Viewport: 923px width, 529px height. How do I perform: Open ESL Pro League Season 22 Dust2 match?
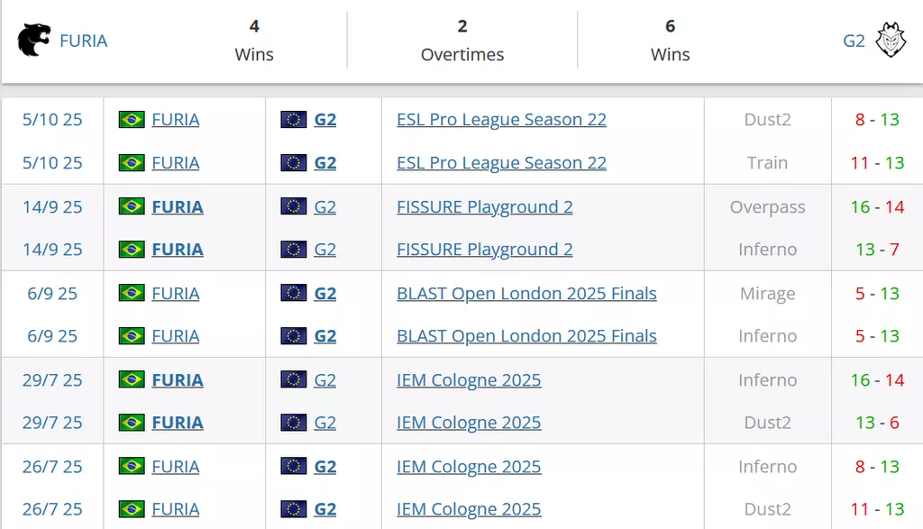pyautogui.click(x=501, y=120)
